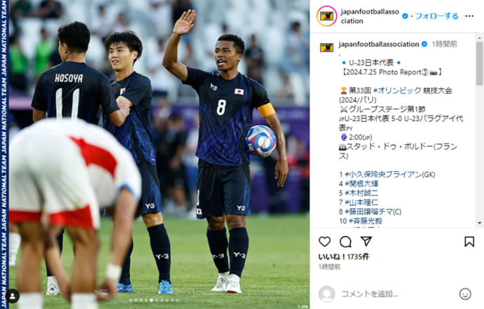The height and width of the screenshot is (309, 484).
Task: Open the #小久保玲央ブライアン hashtag
Action: 383,174
